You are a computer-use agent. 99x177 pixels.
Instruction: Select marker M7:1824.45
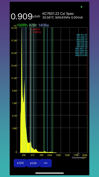[x=81, y=51]
